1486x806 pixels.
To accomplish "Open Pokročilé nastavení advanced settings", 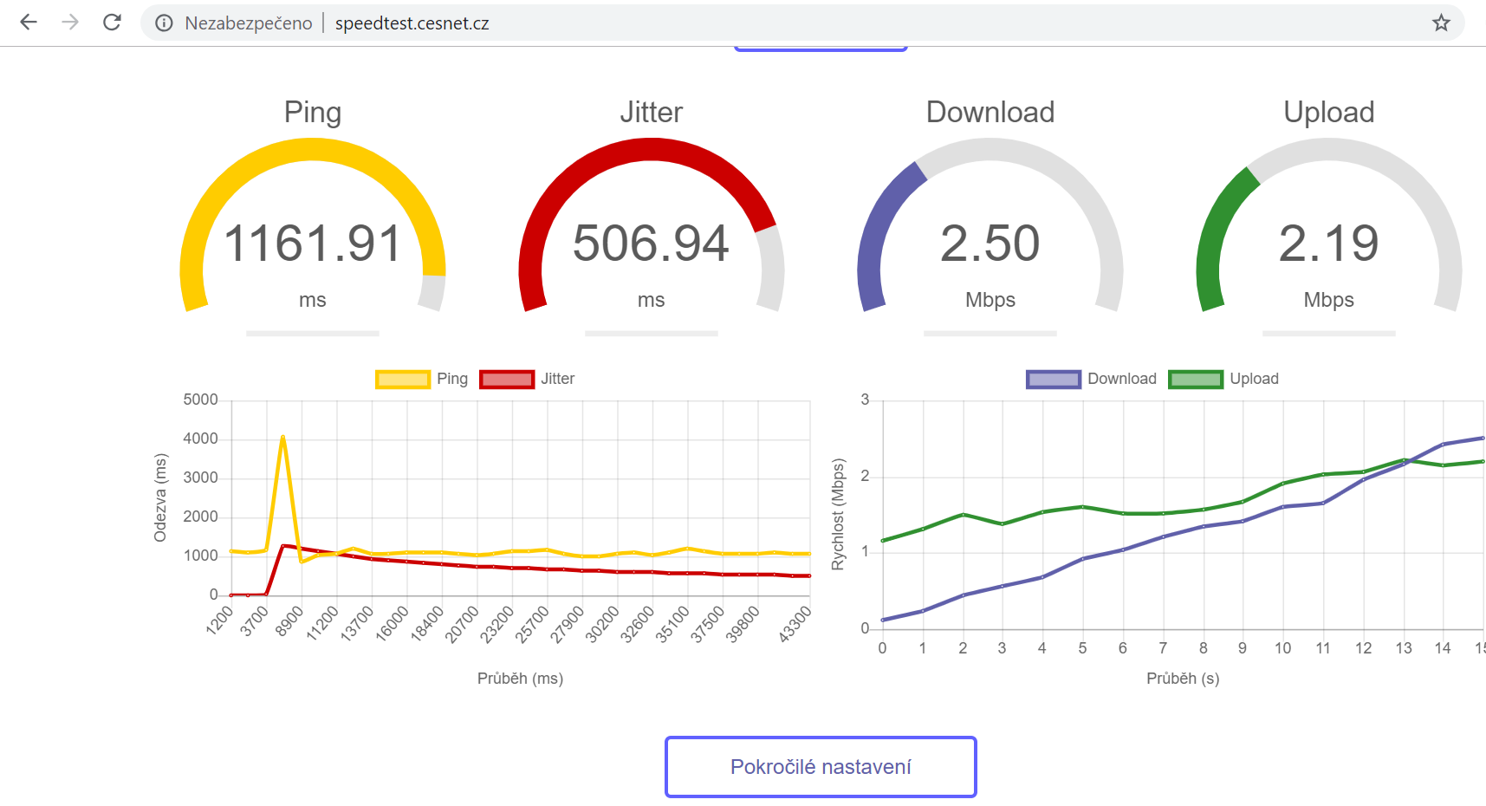I will (x=821, y=767).
